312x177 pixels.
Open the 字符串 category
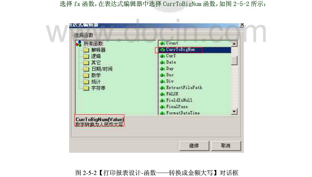pos(98,88)
